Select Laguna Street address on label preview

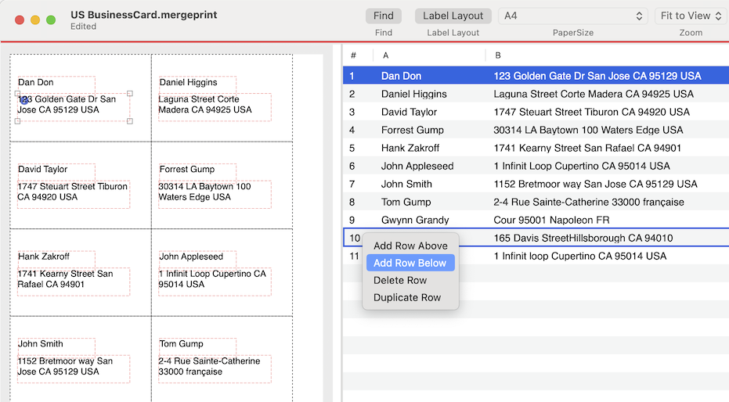(x=215, y=107)
